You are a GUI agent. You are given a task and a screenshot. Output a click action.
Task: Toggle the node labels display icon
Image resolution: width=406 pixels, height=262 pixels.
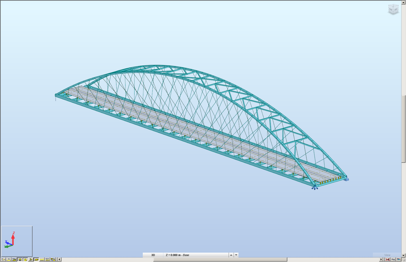(x=3, y=259)
